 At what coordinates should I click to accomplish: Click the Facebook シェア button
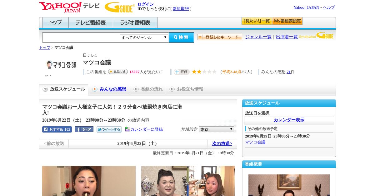coord(84,129)
